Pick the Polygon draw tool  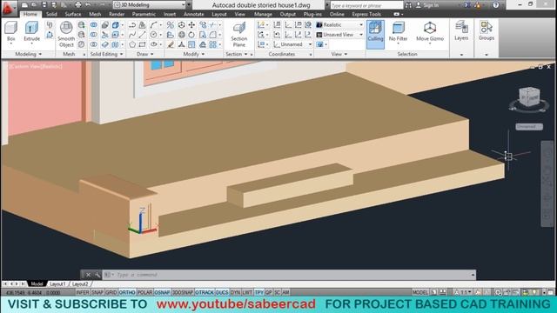tap(132, 44)
